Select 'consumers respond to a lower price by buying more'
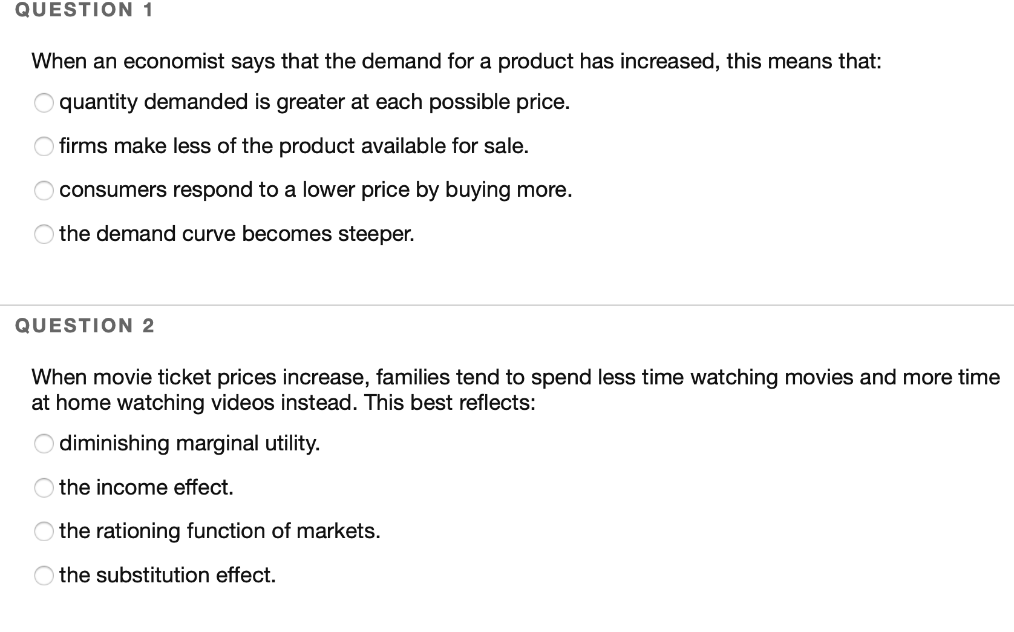The image size is (1014, 632). coord(44,191)
